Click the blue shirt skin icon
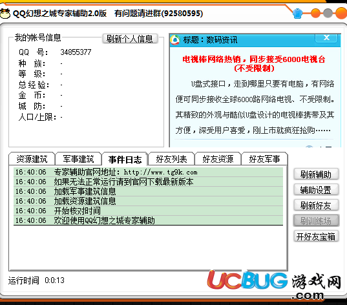347x305 pixels. pyautogui.click(x=297, y=14)
